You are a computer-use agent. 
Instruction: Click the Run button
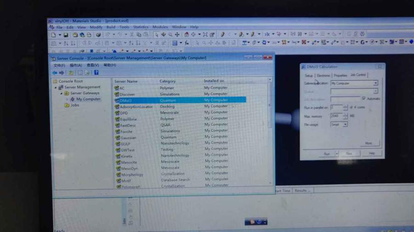(x=327, y=154)
